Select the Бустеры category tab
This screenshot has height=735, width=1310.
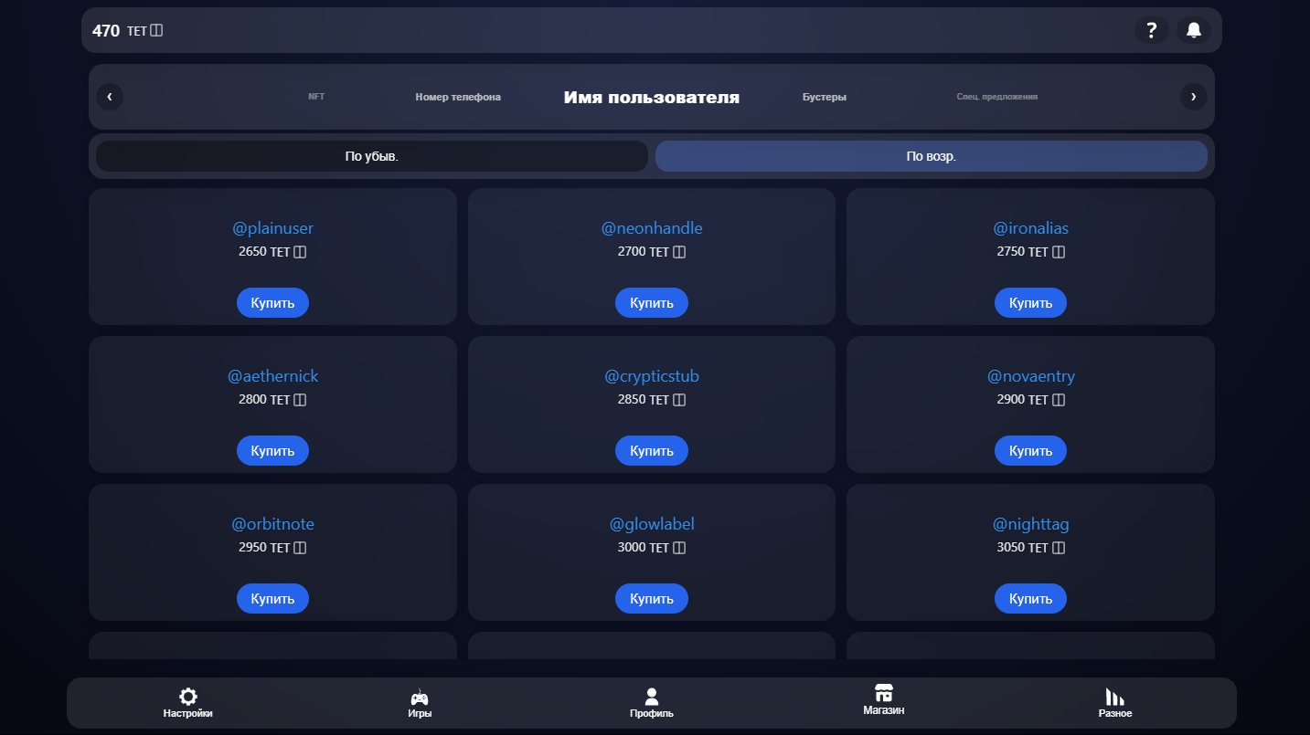(x=825, y=97)
